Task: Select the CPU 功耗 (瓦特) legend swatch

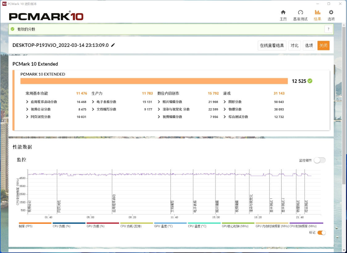Action: (x=137, y=223)
